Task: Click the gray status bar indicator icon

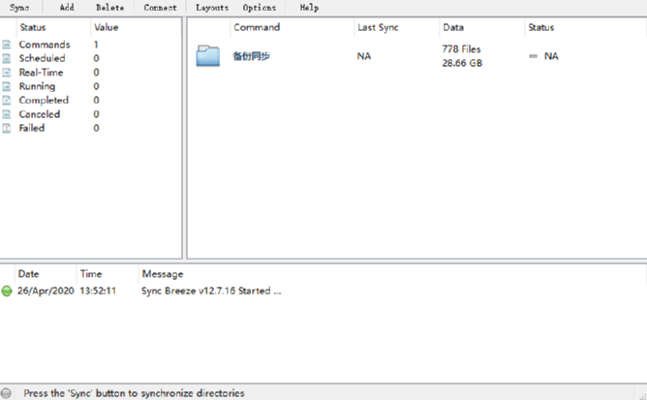Action: click(6, 393)
